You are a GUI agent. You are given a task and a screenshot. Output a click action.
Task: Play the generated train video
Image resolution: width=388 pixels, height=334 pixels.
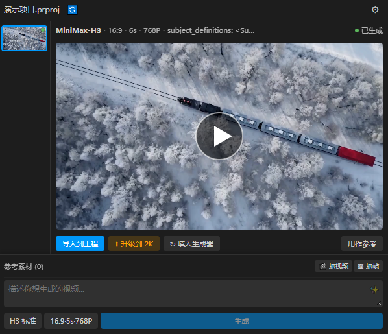[219, 136]
